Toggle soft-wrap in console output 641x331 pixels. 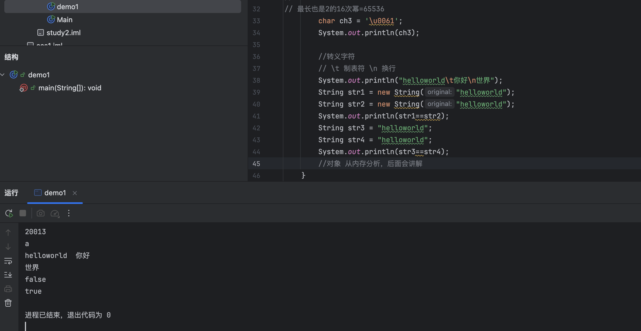8,261
